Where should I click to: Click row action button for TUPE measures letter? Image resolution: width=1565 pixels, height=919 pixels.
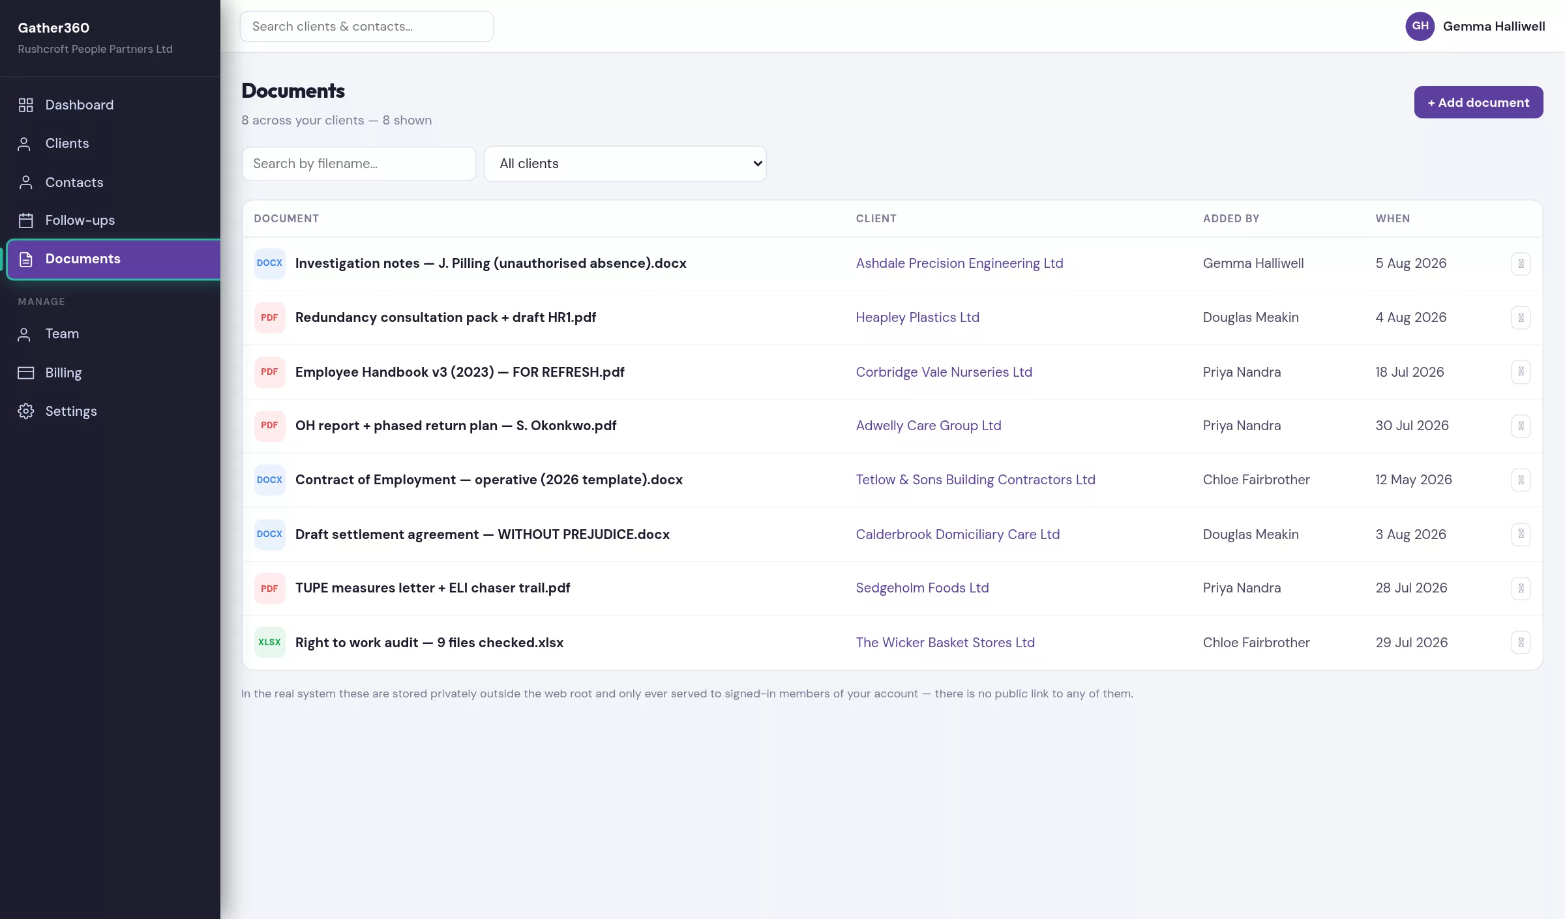click(1521, 589)
